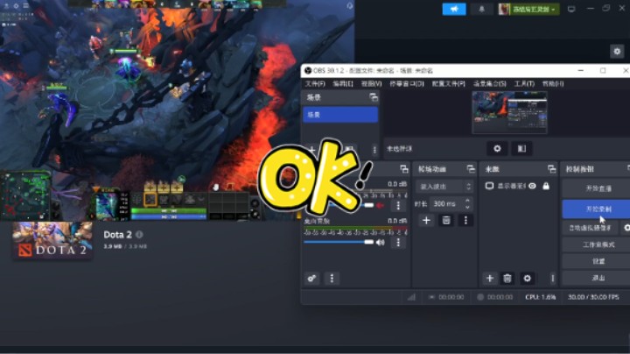The width and height of the screenshot is (630, 354).
Task: Toggle Start Virtual Camera button
Action: pyautogui.click(x=590, y=228)
